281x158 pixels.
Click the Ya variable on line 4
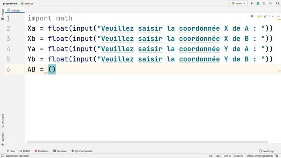coord(31,49)
